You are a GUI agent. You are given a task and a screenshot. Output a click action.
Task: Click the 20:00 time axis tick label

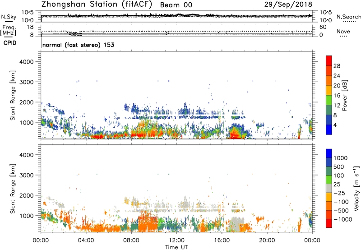[267, 241]
